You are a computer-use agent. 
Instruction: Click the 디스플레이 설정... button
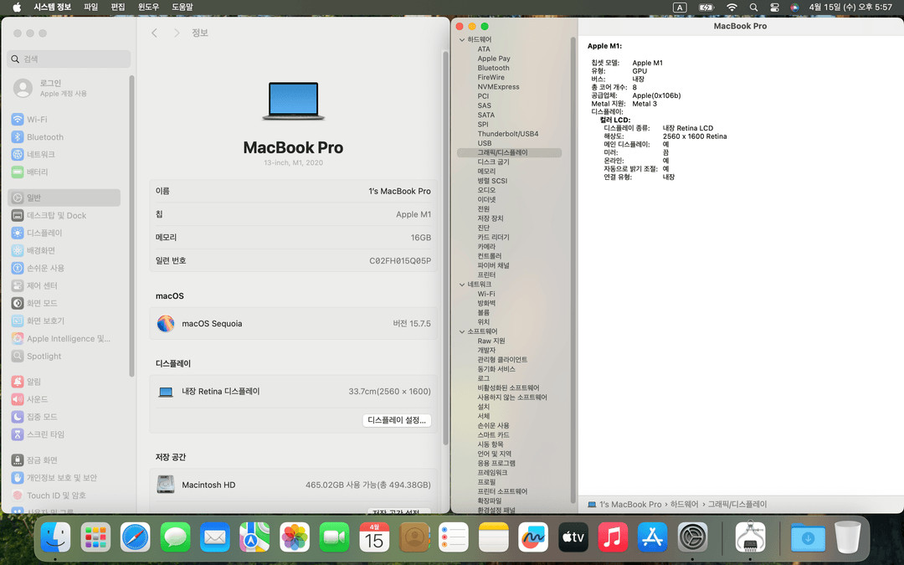(x=396, y=420)
